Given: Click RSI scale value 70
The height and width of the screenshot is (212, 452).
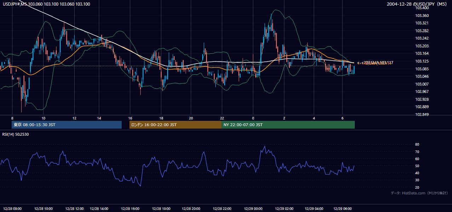Looking at the screenshot, I should point(417,152).
